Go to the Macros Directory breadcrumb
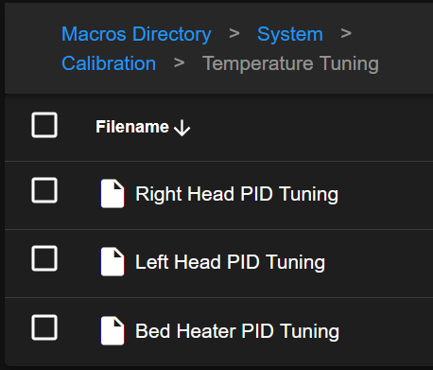Viewport: 433px width, 370px height. pyautogui.click(x=136, y=34)
